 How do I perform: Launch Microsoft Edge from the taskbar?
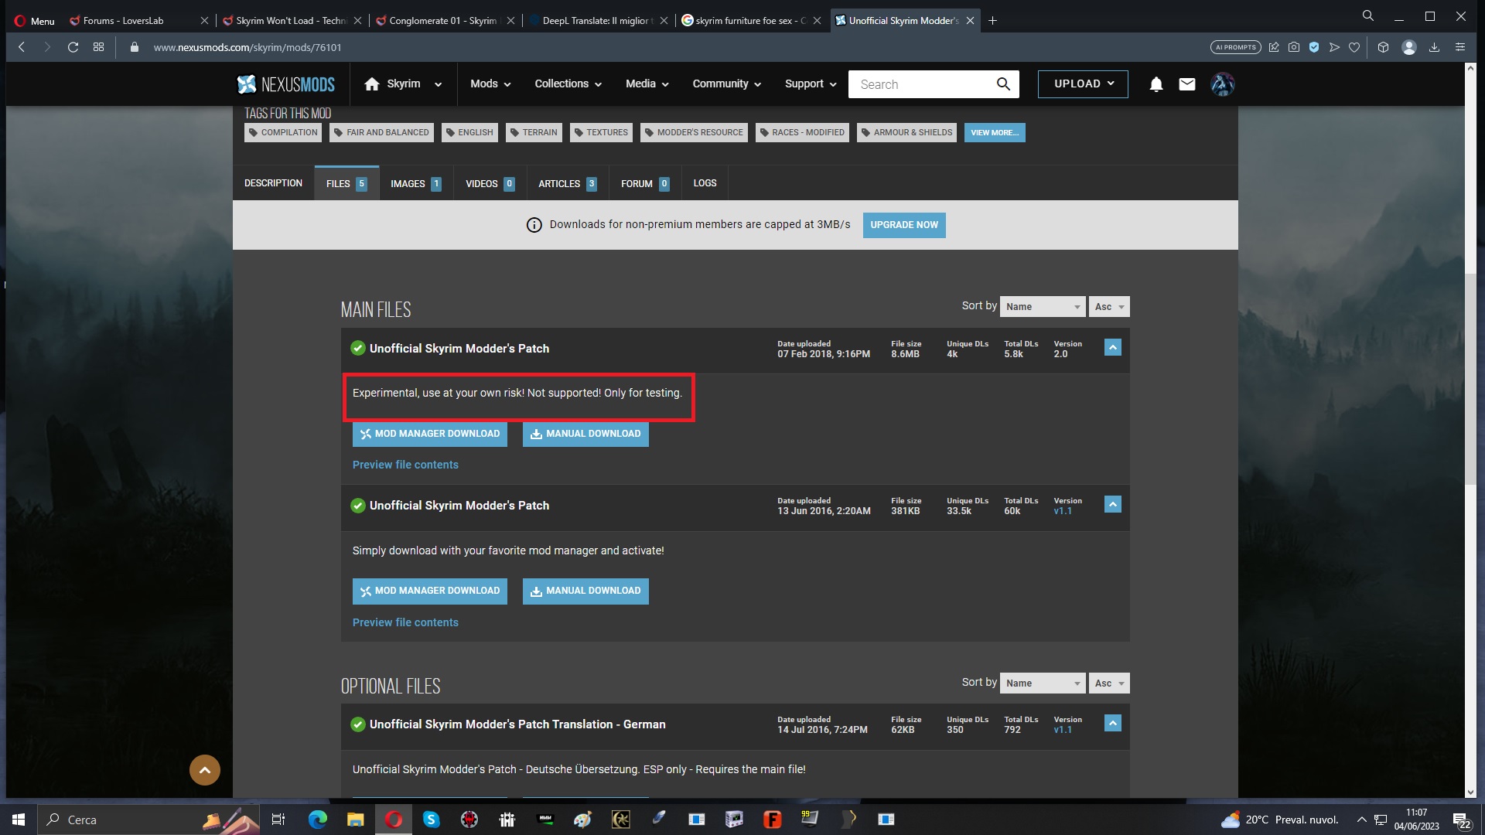coord(318,820)
